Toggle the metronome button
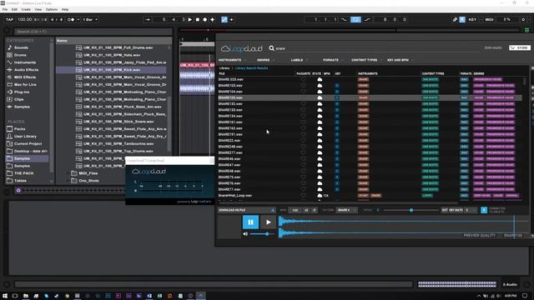 click(x=71, y=20)
